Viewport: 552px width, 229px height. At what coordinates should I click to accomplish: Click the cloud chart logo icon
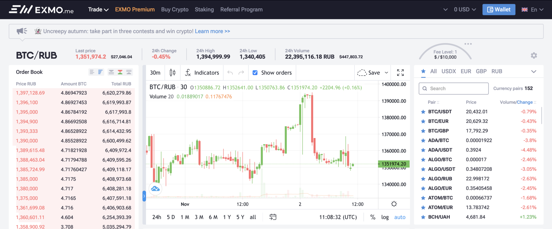[x=155, y=189]
